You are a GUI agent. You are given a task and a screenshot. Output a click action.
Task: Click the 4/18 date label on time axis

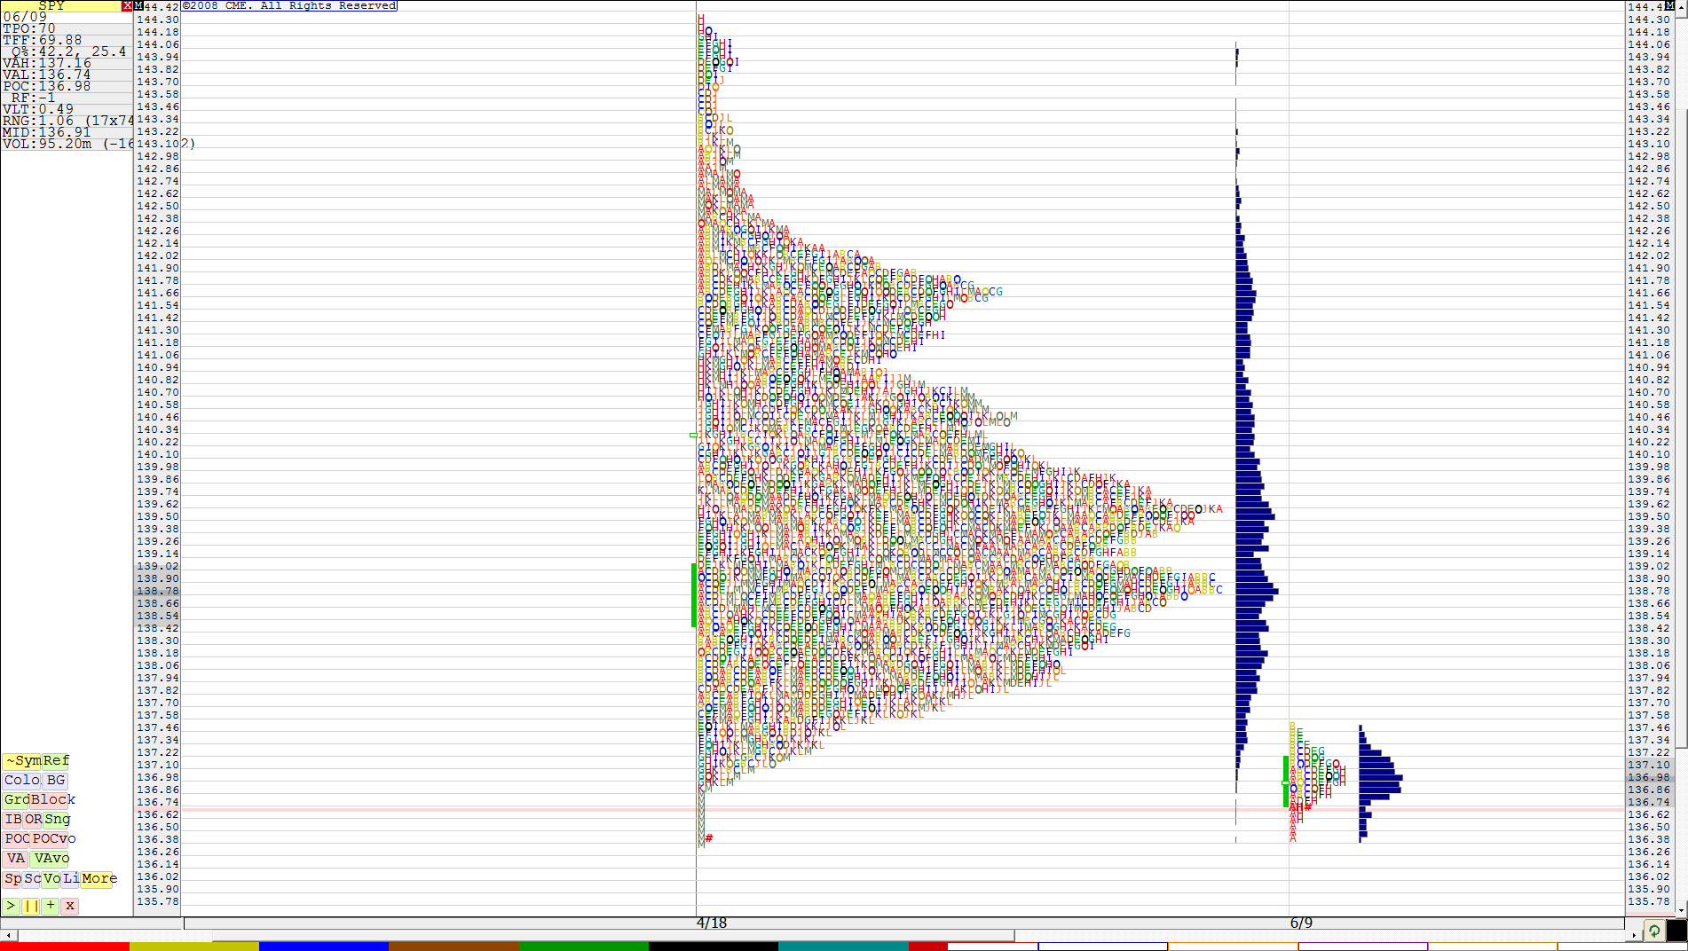click(x=712, y=923)
